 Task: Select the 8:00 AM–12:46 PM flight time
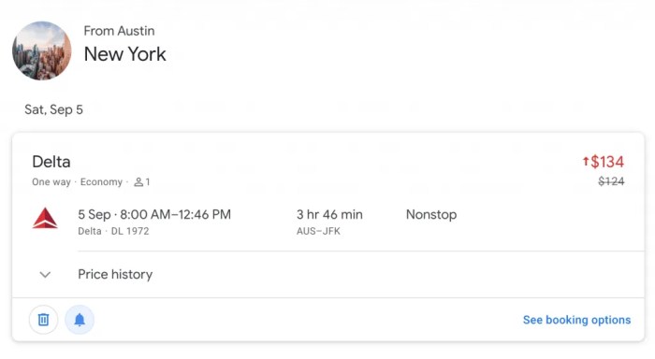point(176,215)
